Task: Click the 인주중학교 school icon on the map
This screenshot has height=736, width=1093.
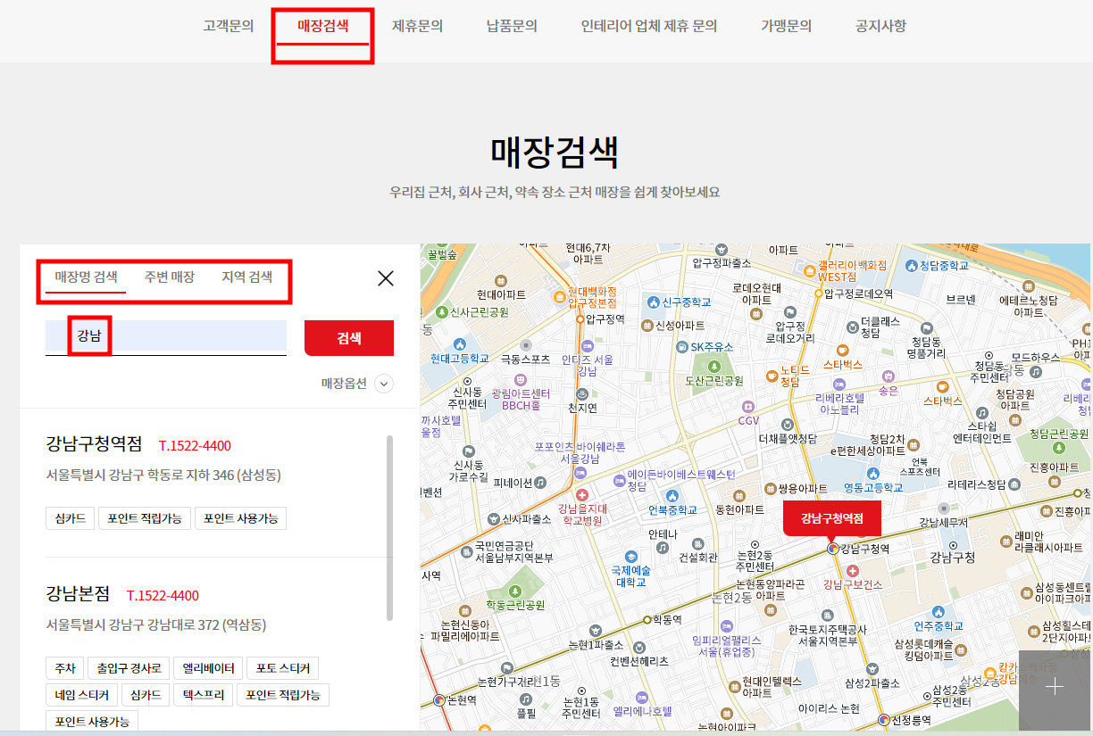Action: pyautogui.click(x=939, y=612)
